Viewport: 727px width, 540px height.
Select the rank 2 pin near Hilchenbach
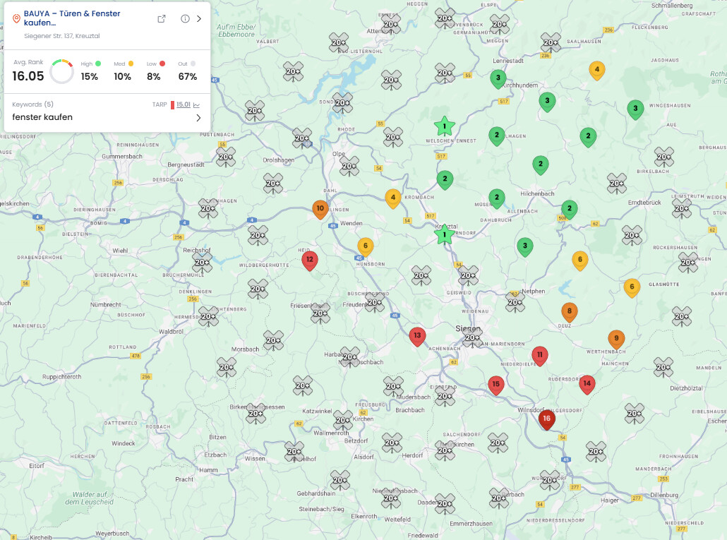point(540,164)
